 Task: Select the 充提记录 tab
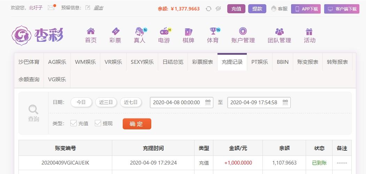point(232,62)
